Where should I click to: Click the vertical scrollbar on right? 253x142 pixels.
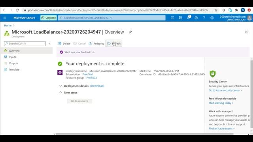(x=252, y=94)
